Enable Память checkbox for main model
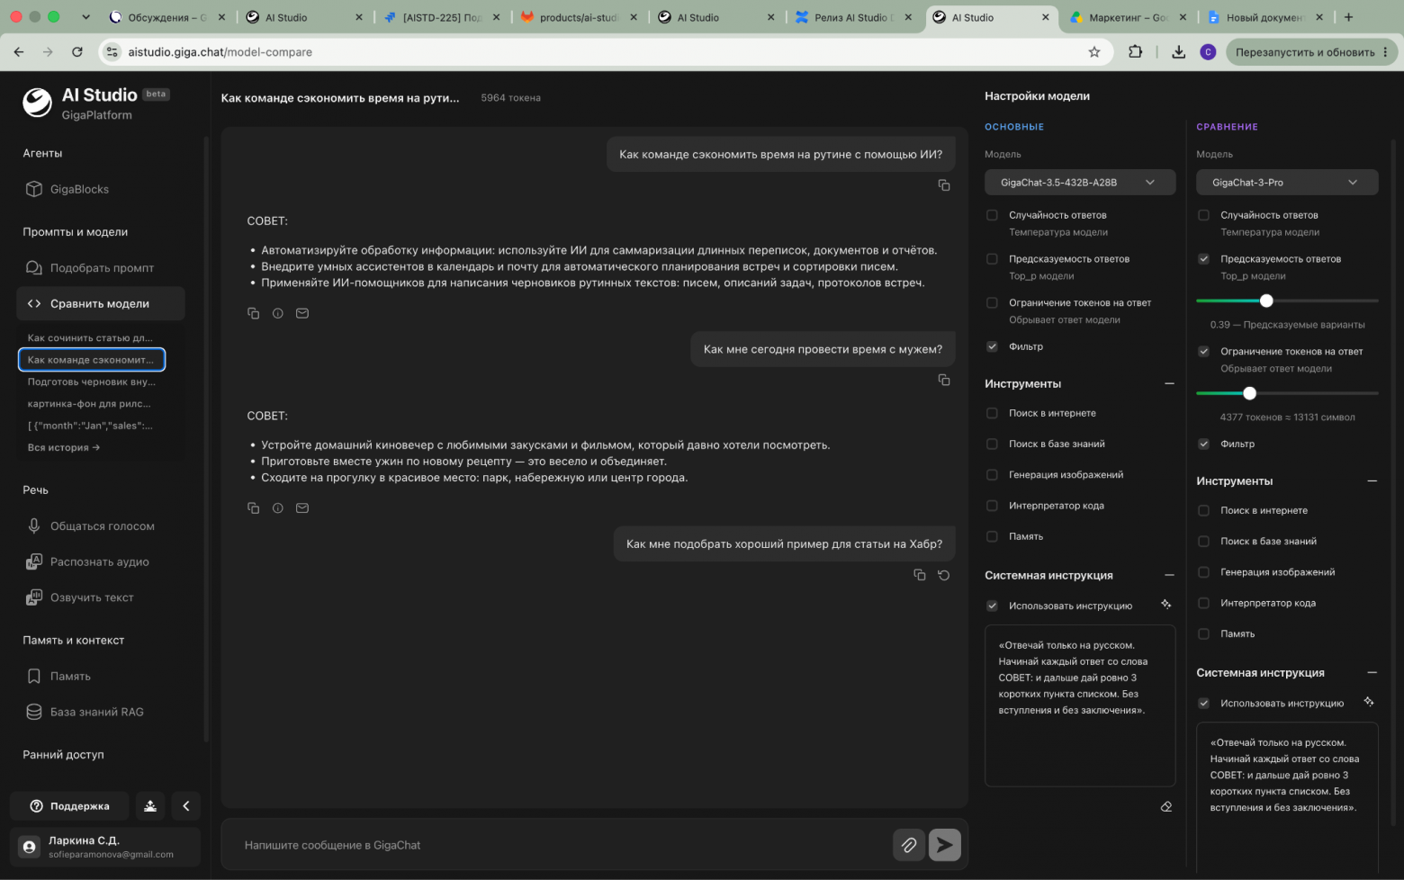 [992, 536]
